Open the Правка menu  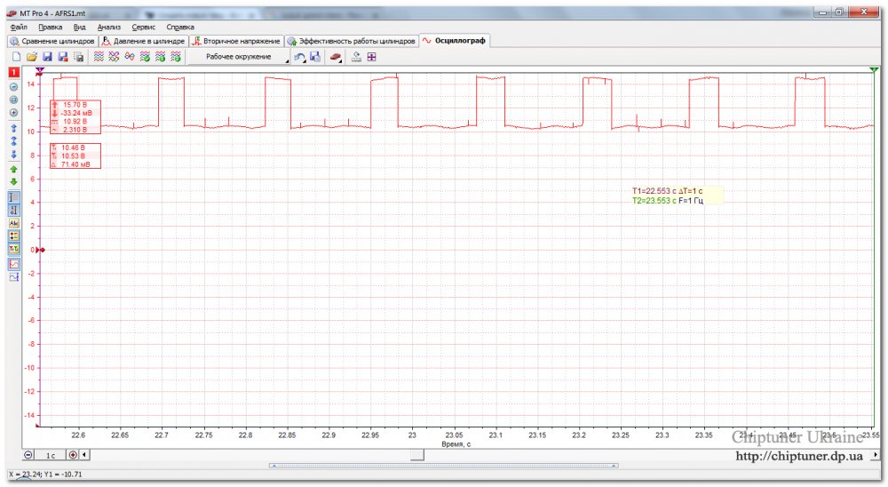point(51,27)
